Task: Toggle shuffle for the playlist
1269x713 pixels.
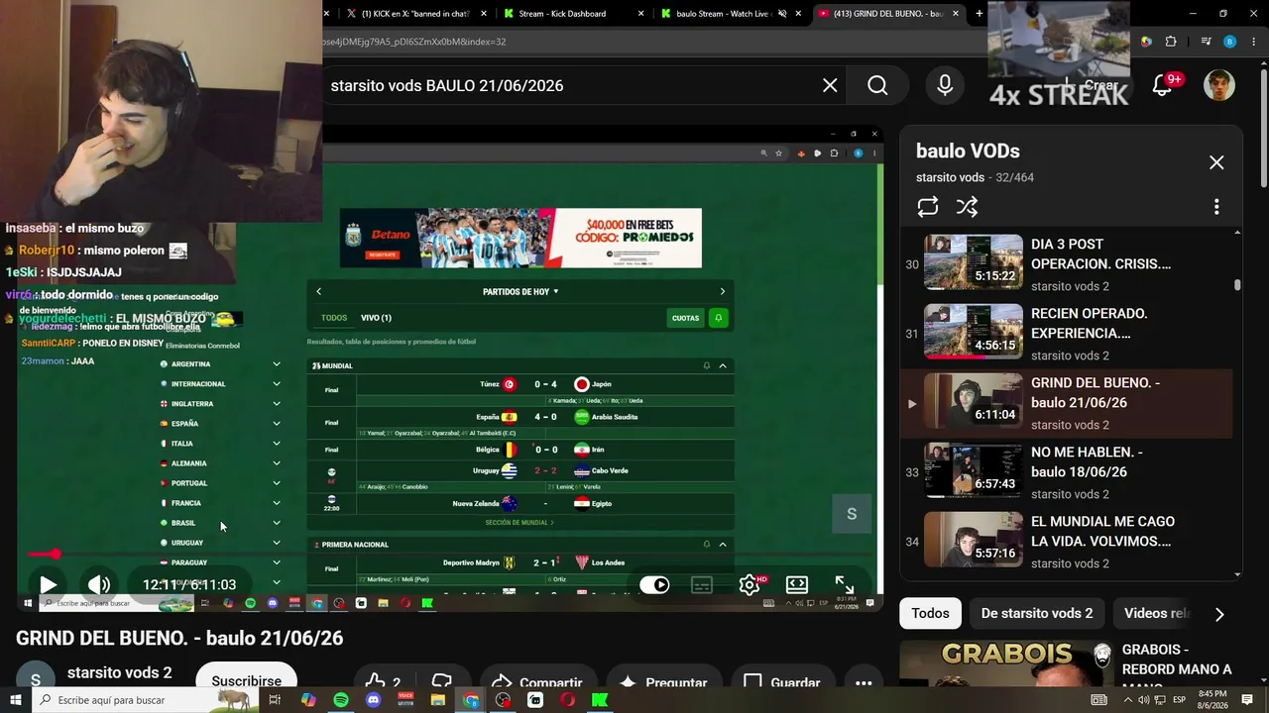Action: (967, 207)
